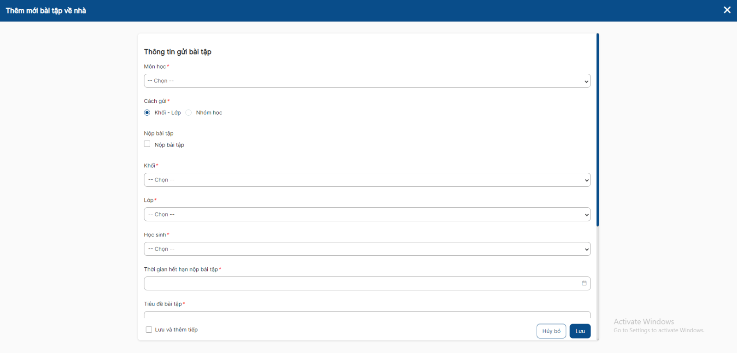
Task: Click the Lưu button to save
Action: (580, 331)
